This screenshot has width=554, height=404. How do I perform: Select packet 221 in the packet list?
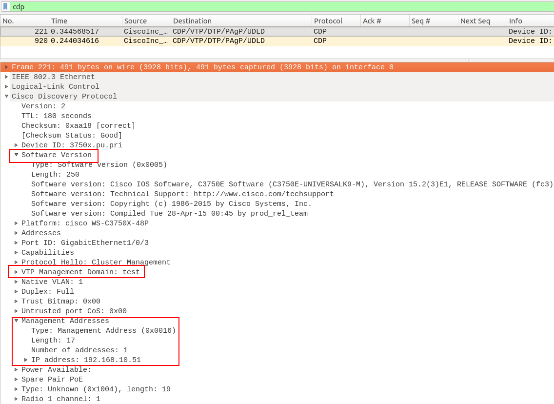coord(277,31)
